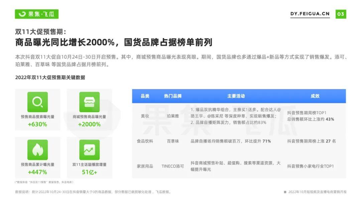Expand the 主要活动 column header
Screen dimensions: 361x203
(x=236, y=96)
